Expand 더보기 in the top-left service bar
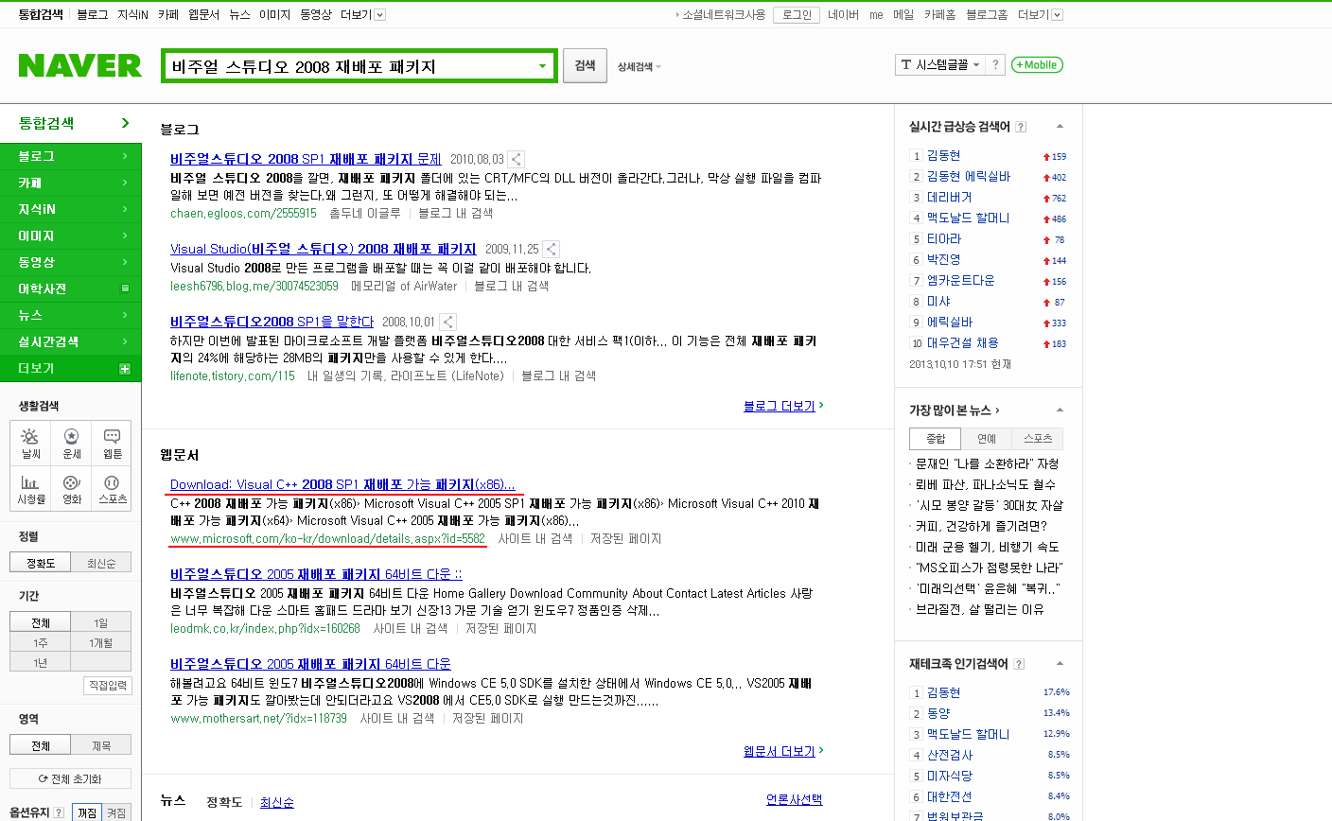This screenshot has width=1332, height=821. click(363, 15)
